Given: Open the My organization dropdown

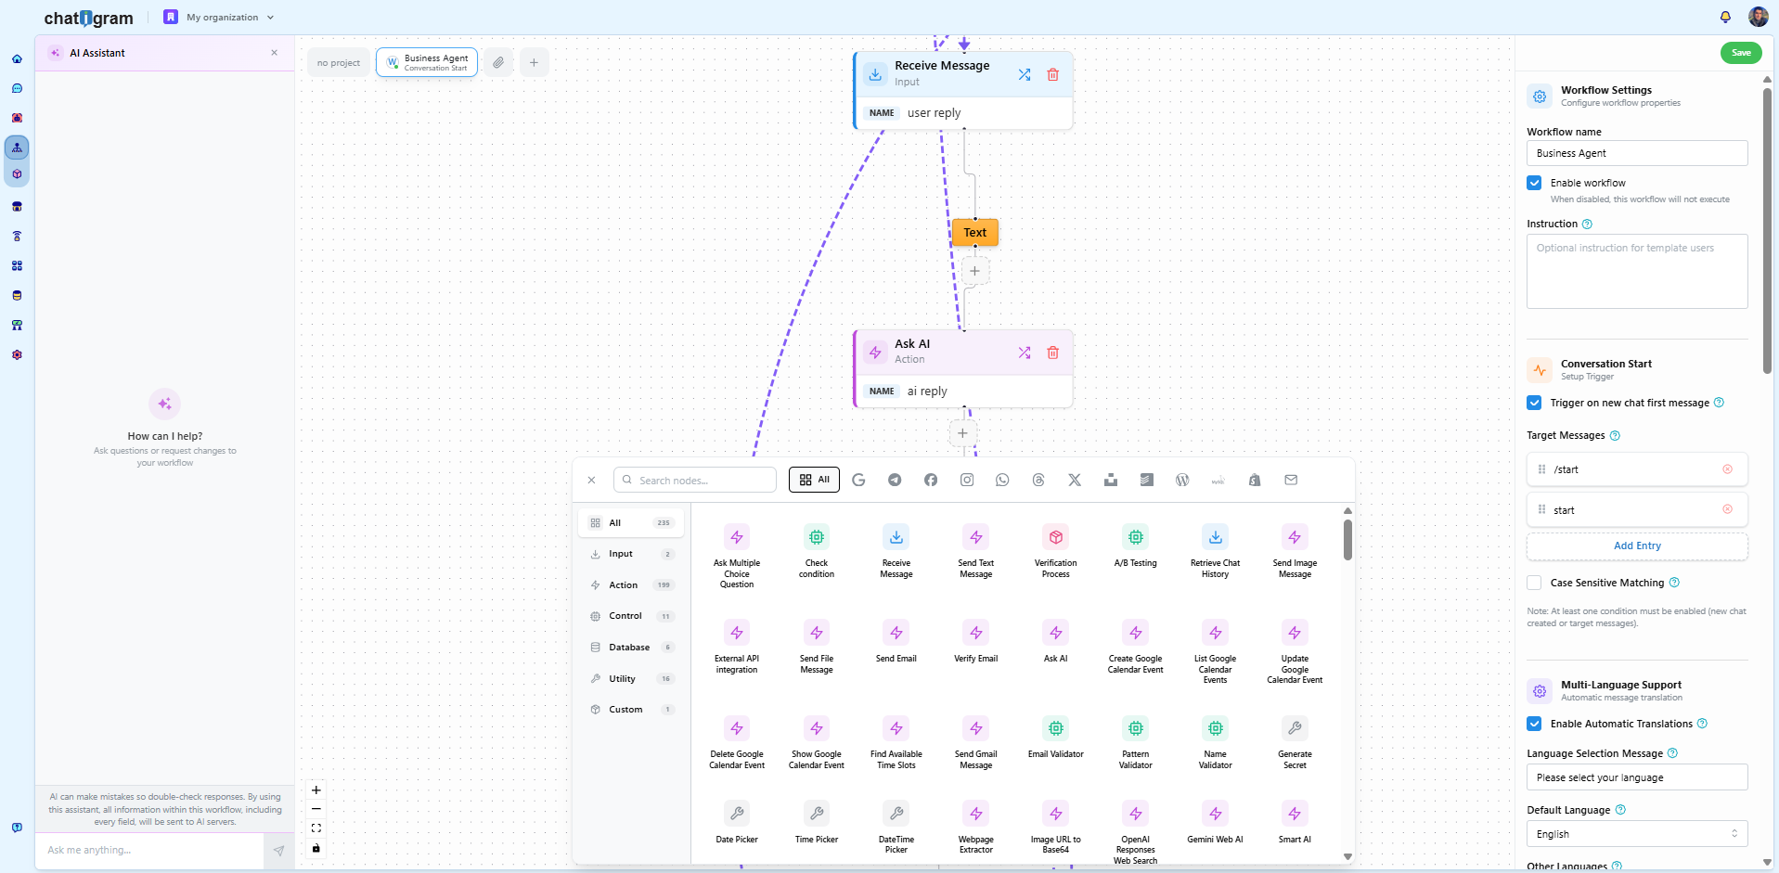Looking at the screenshot, I should click(220, 17).
